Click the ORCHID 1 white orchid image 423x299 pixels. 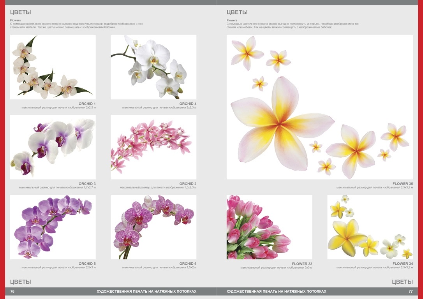coord(53,67)
